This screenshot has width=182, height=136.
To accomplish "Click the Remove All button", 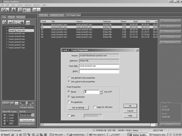I will 170,43.
